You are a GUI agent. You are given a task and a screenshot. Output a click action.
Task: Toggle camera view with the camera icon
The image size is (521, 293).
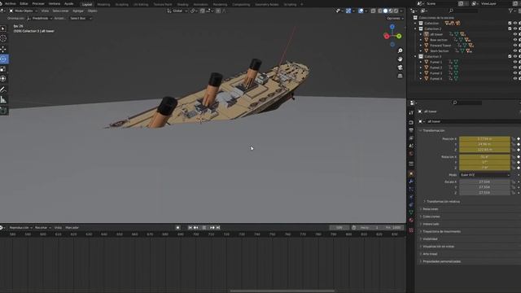[x=400, y=68]
